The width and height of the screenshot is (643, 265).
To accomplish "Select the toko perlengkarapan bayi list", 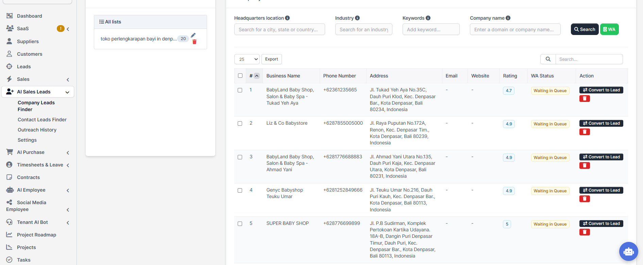I will tap(139, 39).
